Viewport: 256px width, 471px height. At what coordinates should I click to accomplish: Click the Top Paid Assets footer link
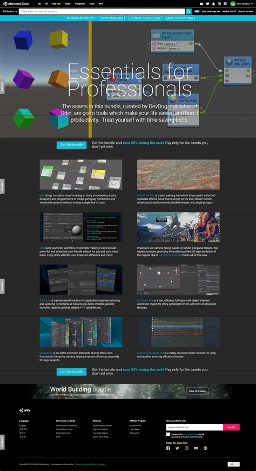click(x=100, y=433)
